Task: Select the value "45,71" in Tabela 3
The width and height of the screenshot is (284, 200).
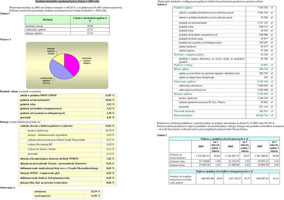Action: [x=90, y=29]
